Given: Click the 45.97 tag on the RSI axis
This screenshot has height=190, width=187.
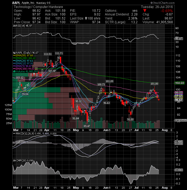Looking at the screenshot, I should click(x=179, y=39).
